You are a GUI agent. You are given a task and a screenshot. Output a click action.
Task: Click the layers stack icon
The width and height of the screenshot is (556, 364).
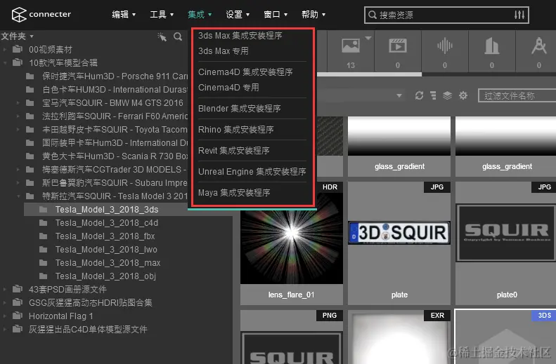[448, 95]
